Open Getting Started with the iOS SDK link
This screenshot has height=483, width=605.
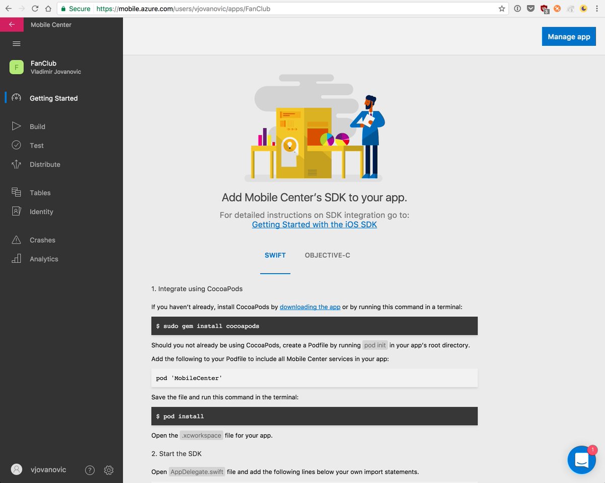315,225
